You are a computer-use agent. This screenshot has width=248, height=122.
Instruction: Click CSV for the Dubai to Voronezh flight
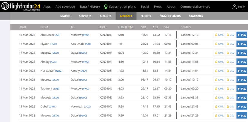click(230, 107)
